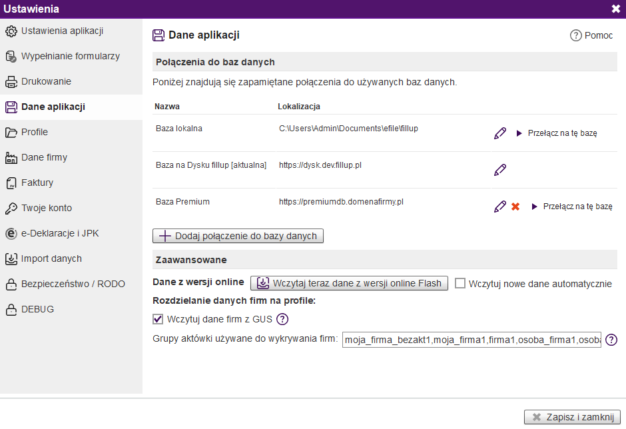Click the Grupy aktówki text field
This screenshot has width=626, height=429.
tap(471, 340)
